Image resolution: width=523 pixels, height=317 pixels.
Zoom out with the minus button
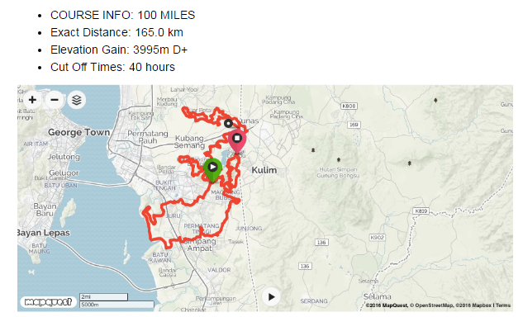pyautogui.click(x=55, y=100)
